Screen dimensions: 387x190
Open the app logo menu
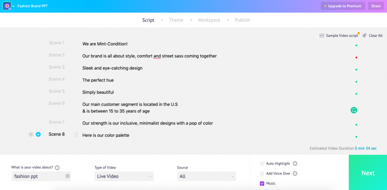pos(7,6)
